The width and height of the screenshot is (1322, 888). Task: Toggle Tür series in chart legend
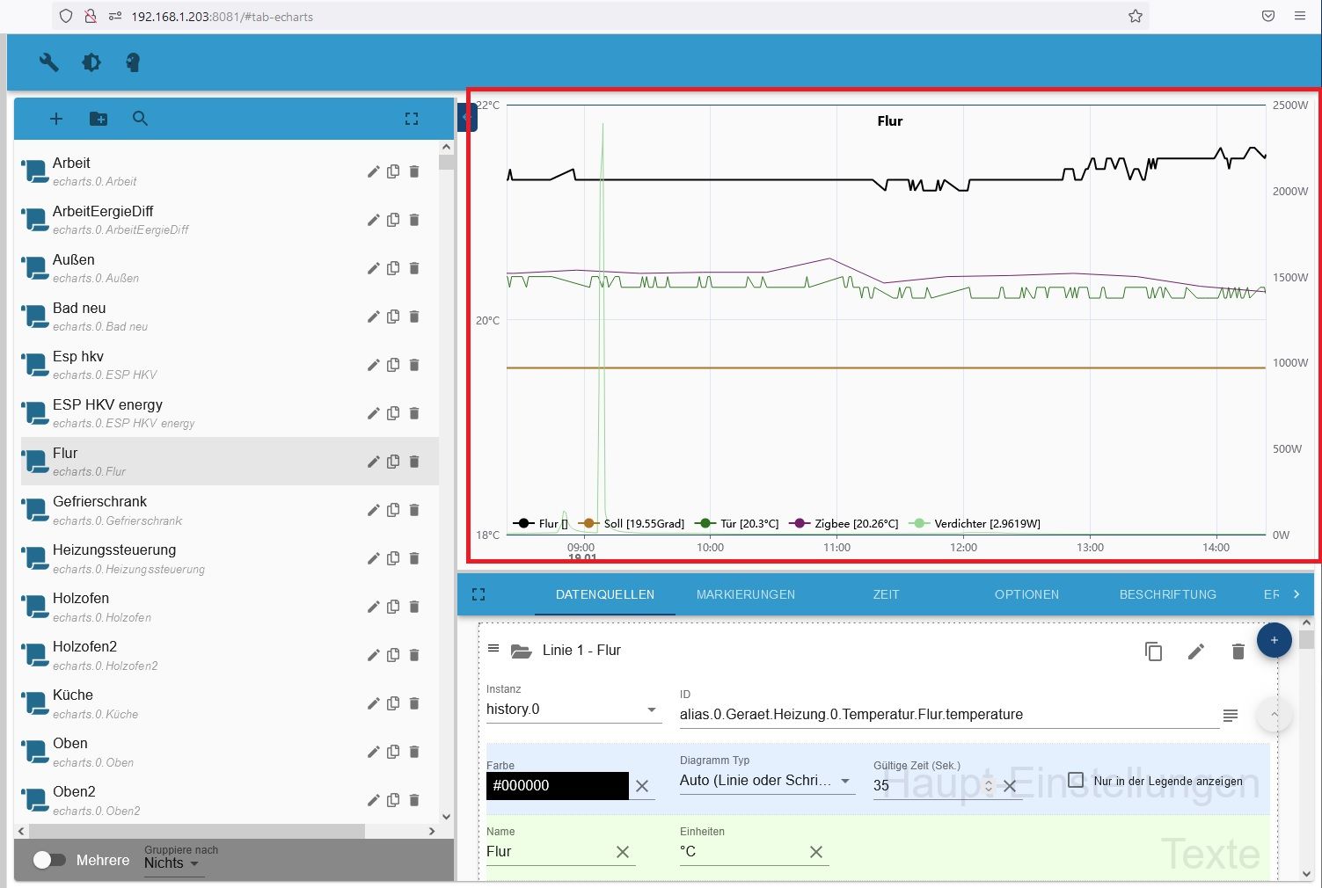tap(737, 523)
